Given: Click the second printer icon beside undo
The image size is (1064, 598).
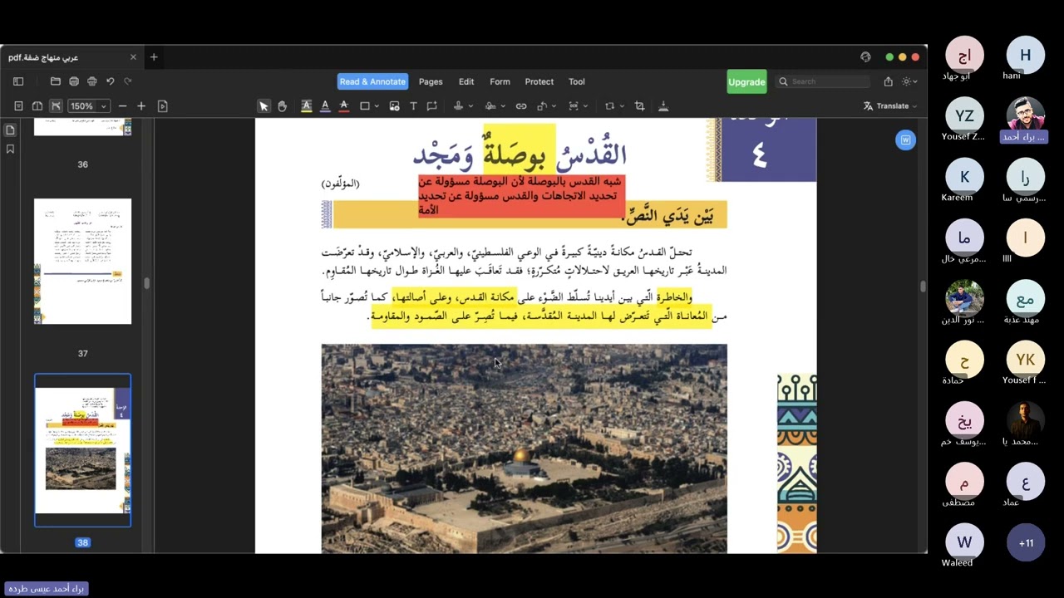Looking at the screenshot, I should [x=91, y=81].
